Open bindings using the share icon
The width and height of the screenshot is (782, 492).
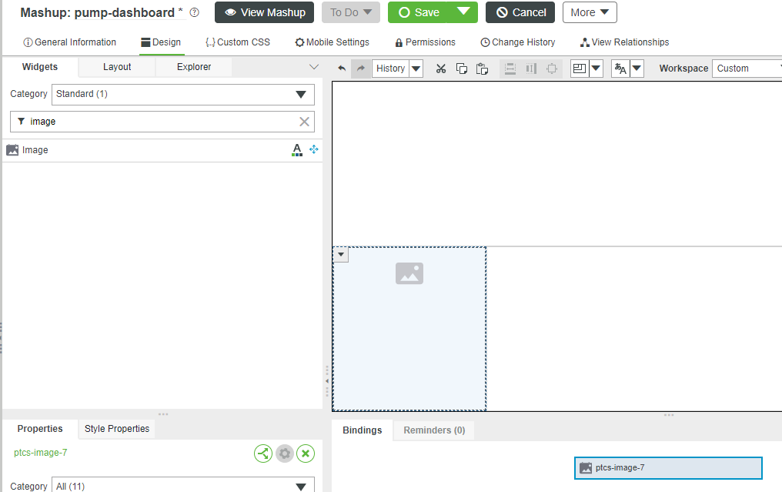(262, 454)
